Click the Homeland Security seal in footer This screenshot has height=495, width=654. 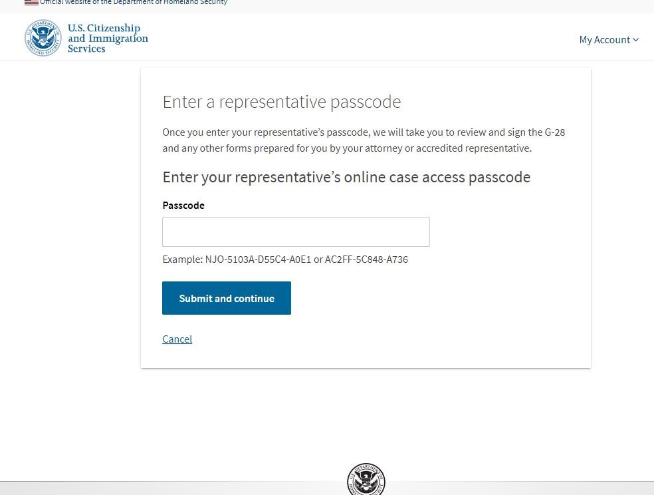(x=366, y=479)
